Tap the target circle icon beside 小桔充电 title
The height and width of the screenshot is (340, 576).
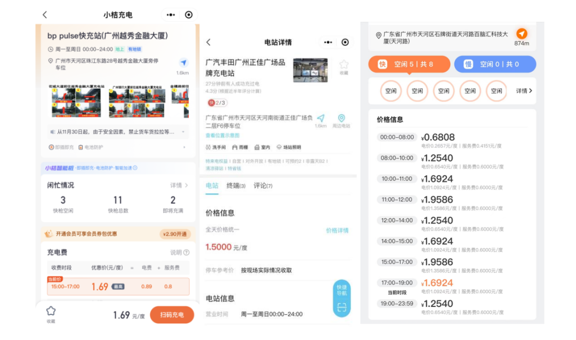point(188,15)
